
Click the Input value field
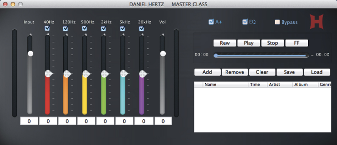[x=29, y=121]
